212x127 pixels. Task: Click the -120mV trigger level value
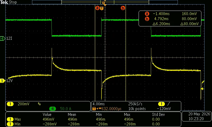[164, 109]
